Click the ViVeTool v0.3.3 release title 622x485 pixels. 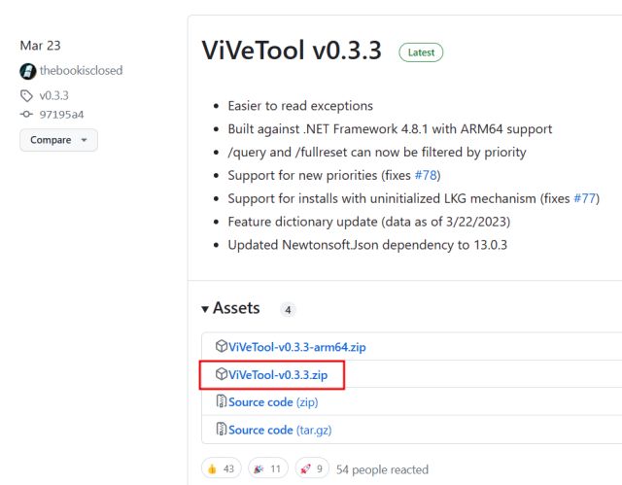point(293,51)
